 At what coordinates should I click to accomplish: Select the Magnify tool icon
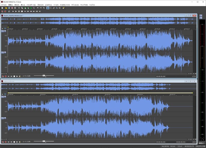pyautogui.click(x=51, y=8)
